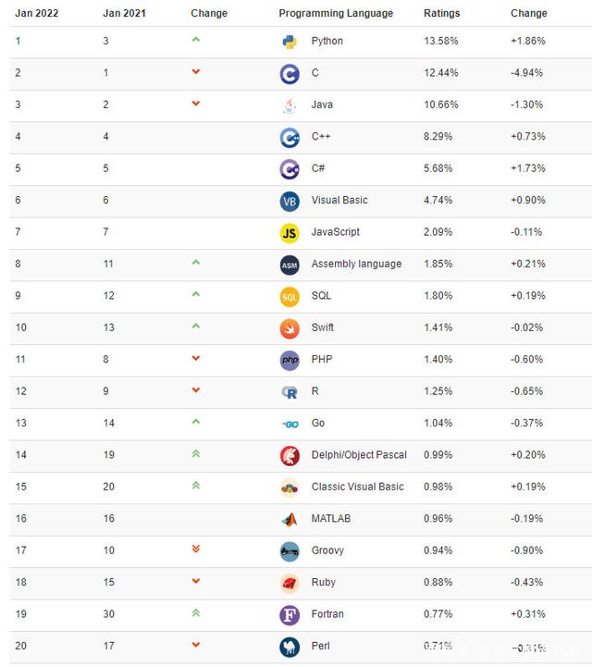
Task: Click the Java coffee cup icon
Action: (290, 105)
